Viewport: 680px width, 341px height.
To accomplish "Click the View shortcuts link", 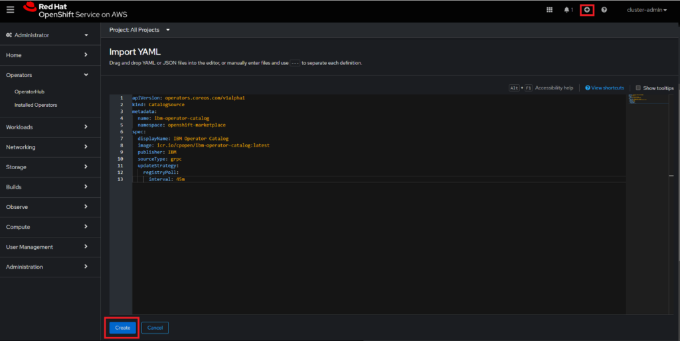I will coord(604,88).
